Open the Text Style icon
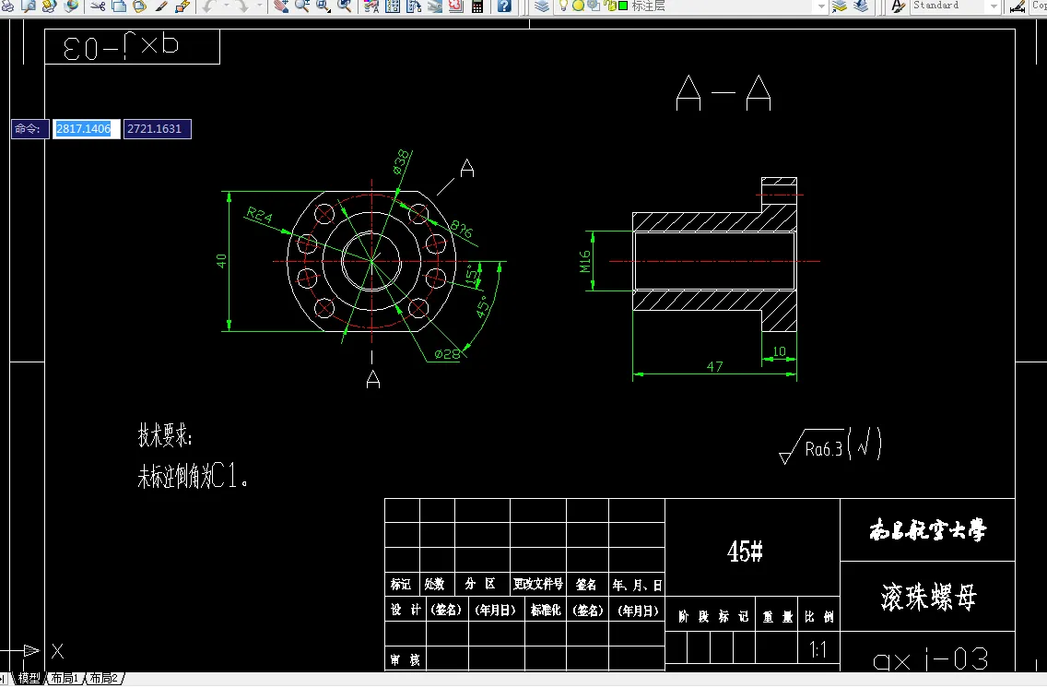The width and height of the screenshot is (1047, 688). point(899,6)
